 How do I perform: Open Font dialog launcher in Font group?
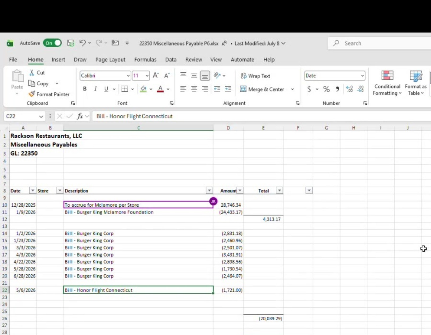pyautogui.click(x=172, y=103)
